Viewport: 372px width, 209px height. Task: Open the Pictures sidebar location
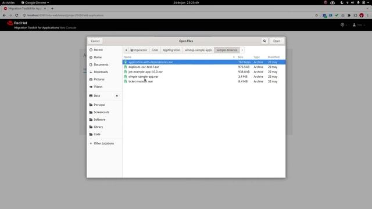coord(105,80)
